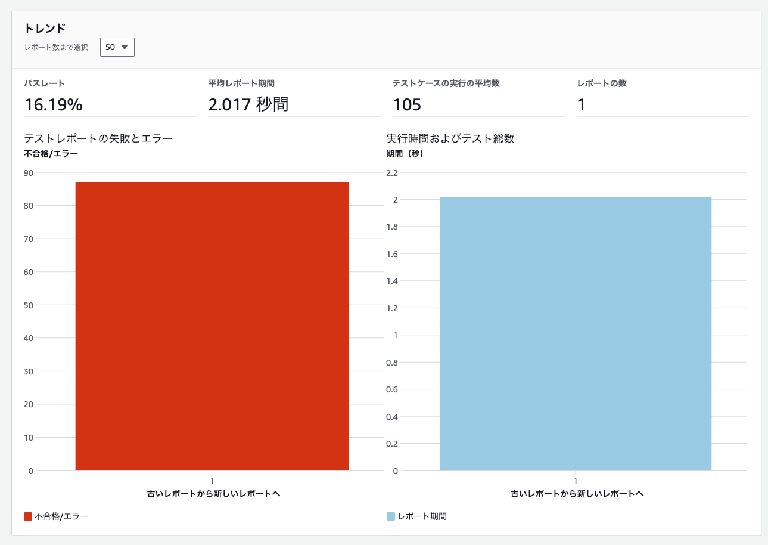Screen dimensions: 768x545
Task: Click the 不合格/エラー legend text
Action: pyautogui.click(x=61, y=516)
